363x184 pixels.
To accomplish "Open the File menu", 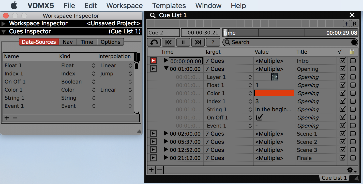I will pyautogui.click(x=69, y=6).
